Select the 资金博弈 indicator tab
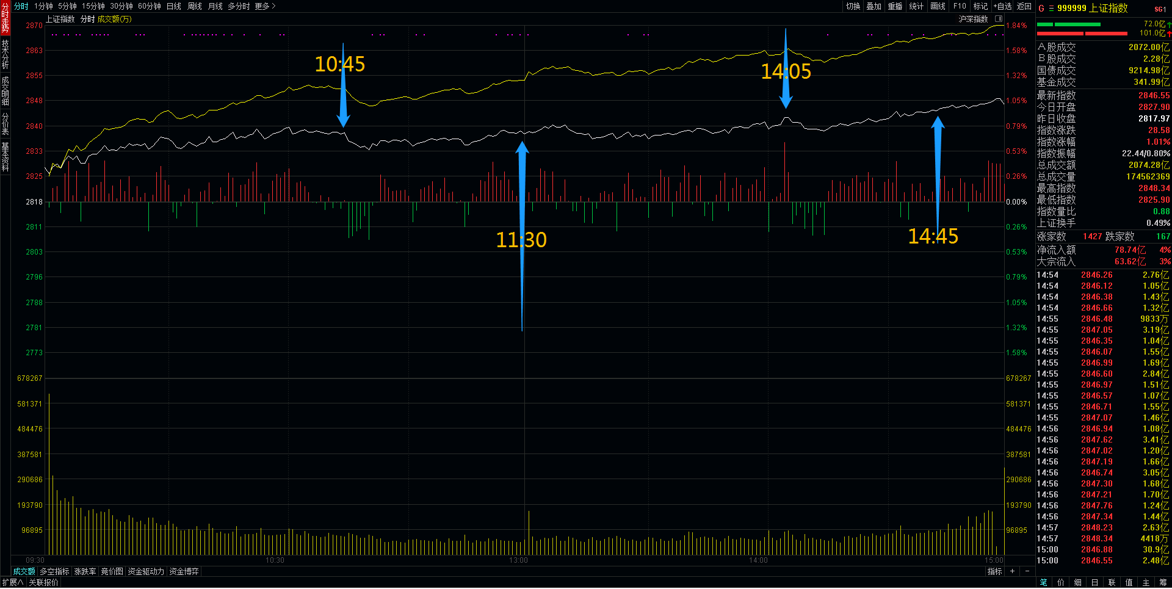This screenshot has width=1172, height=589. pyautogui.click(x=184, y=571)
